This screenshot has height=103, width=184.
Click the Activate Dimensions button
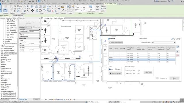coord(18,15)
